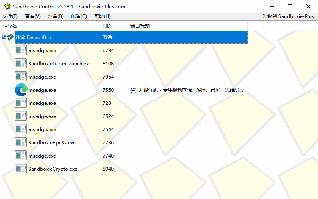This screenshot has height=199, width=318.
Task: Collapse the DefaultBox sandbox tree node
Action: (x=4, y=37)
